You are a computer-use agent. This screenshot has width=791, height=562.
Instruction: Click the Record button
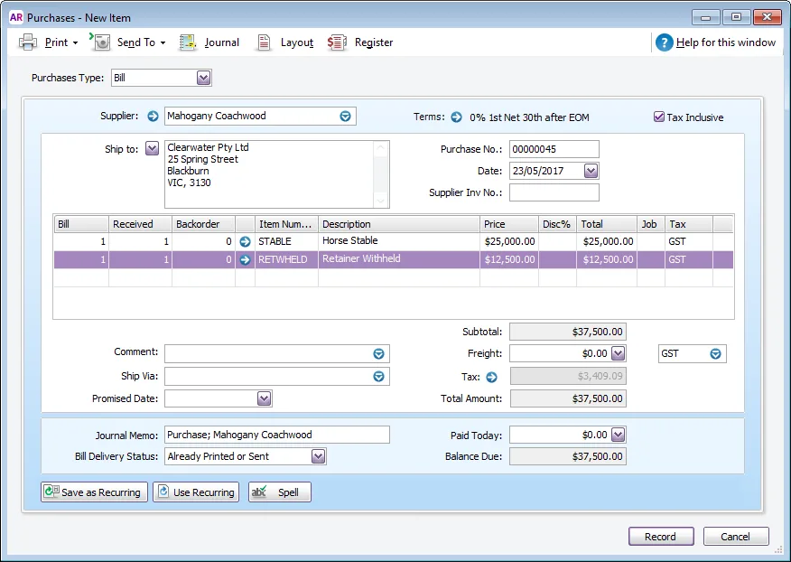[x=661, y=536]
